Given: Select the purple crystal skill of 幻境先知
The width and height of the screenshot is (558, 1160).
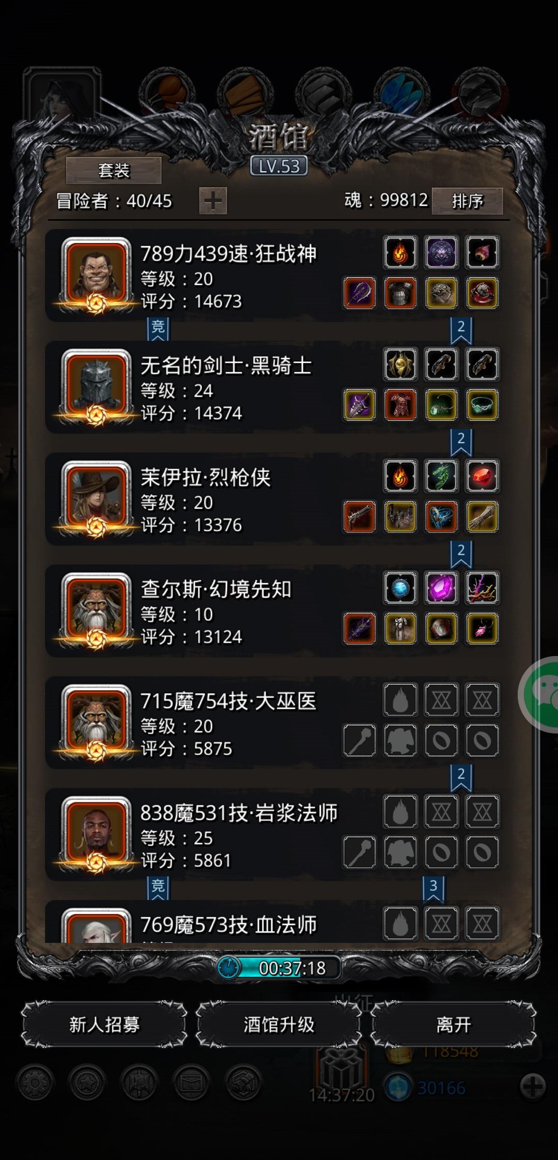Looking at the screenshot, I should (441, 588).
